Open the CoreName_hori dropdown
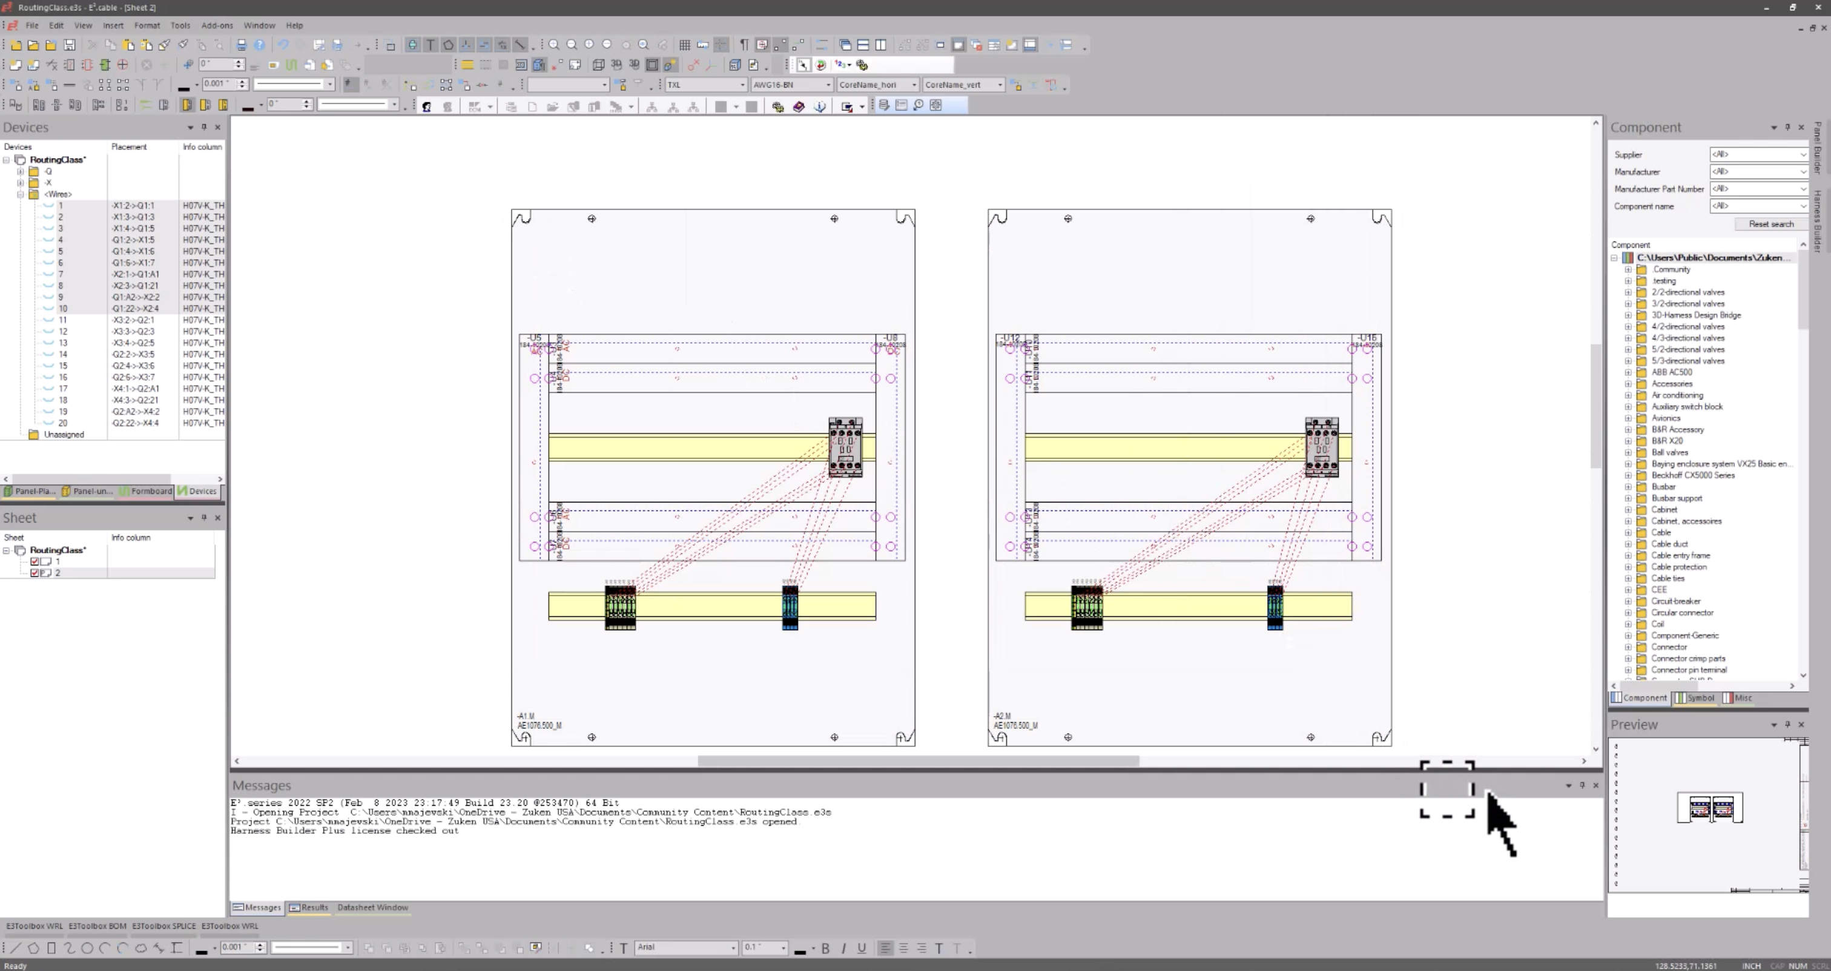Image resolution: width=1831 pixels, height=971 pixels. pos(911,85)
